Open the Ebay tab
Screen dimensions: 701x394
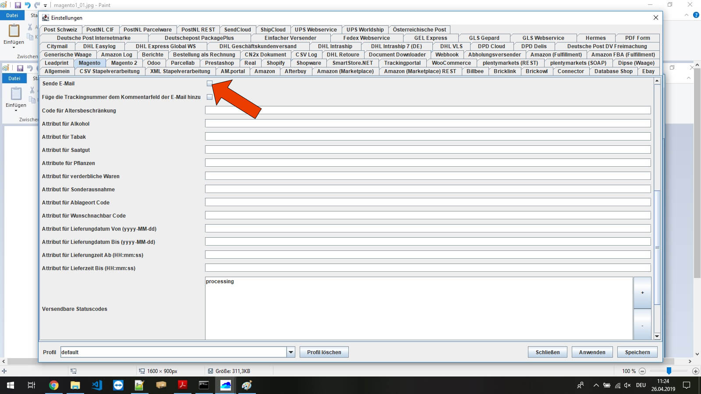(x=648, y=71)
